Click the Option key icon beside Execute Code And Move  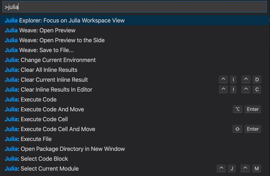tap(238, 109)
